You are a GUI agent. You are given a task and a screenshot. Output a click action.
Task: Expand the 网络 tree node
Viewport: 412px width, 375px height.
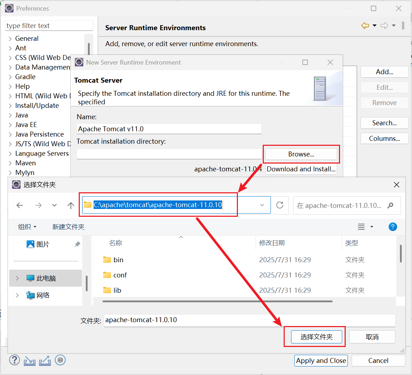point(17,295)
